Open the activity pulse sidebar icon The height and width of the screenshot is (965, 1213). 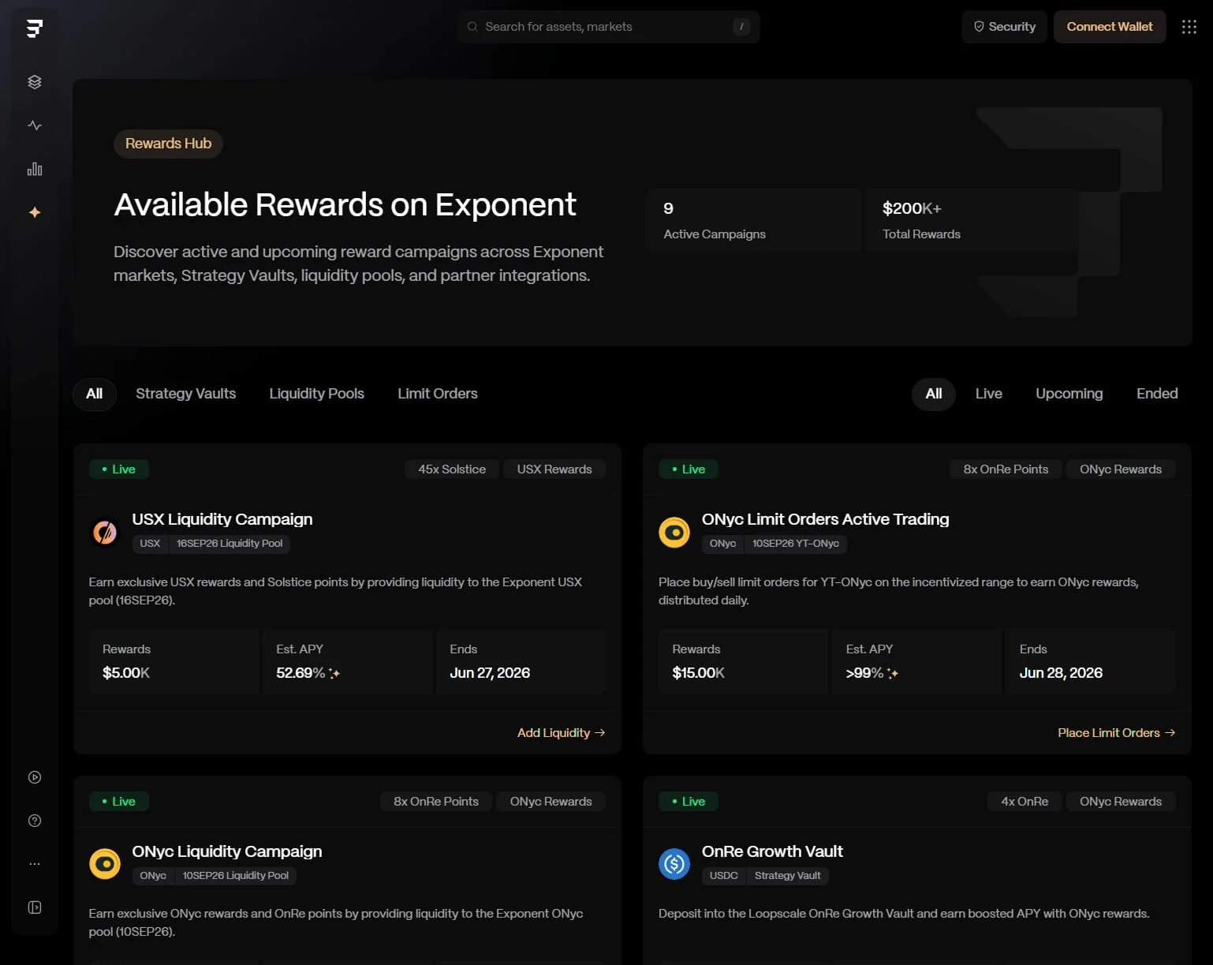coord(35,125)
